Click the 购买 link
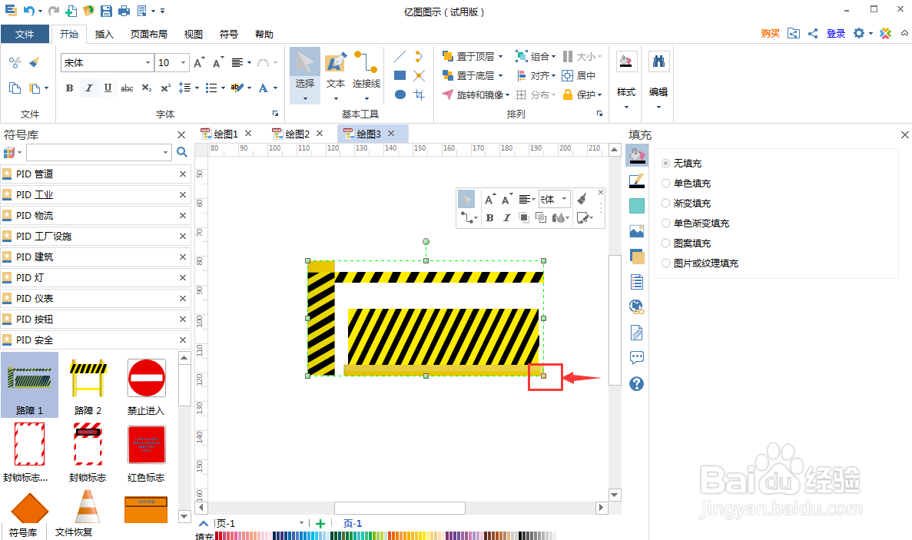The width and height of the screenshot is (912, 540). click(x=770, y=33)
